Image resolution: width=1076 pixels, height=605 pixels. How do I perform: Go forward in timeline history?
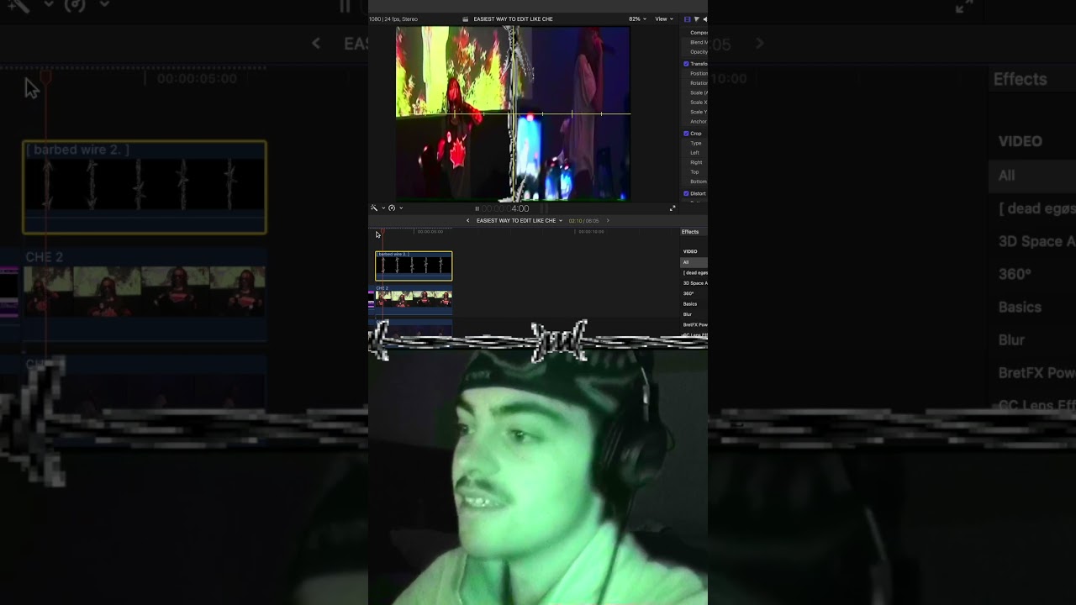pyautogui.click(x=608, y=221)
